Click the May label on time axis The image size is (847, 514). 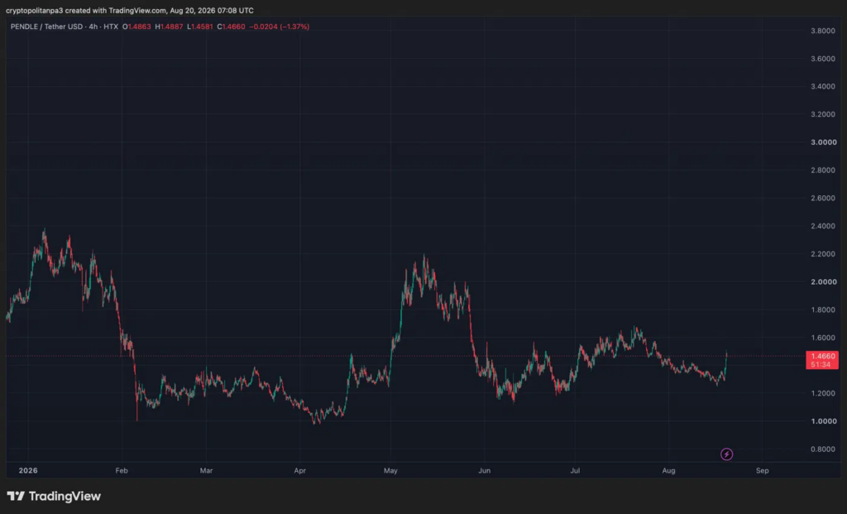tap(390, 471)
